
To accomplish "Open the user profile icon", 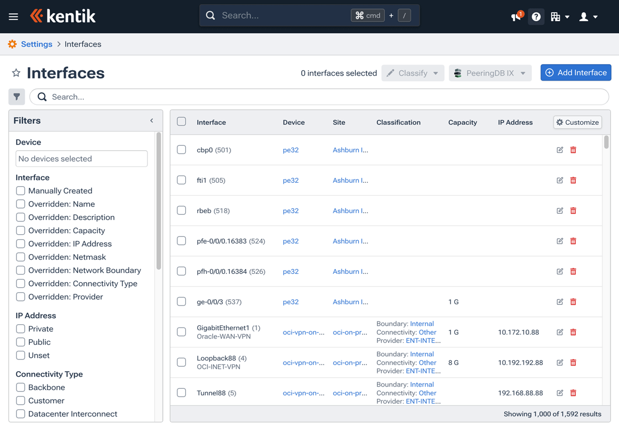I will pyautogui.click(x=584, y=17).
